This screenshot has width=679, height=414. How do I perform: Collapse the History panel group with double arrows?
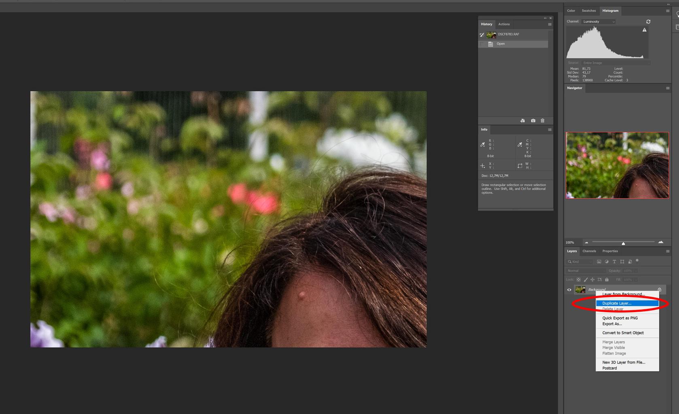click(545, 18)
